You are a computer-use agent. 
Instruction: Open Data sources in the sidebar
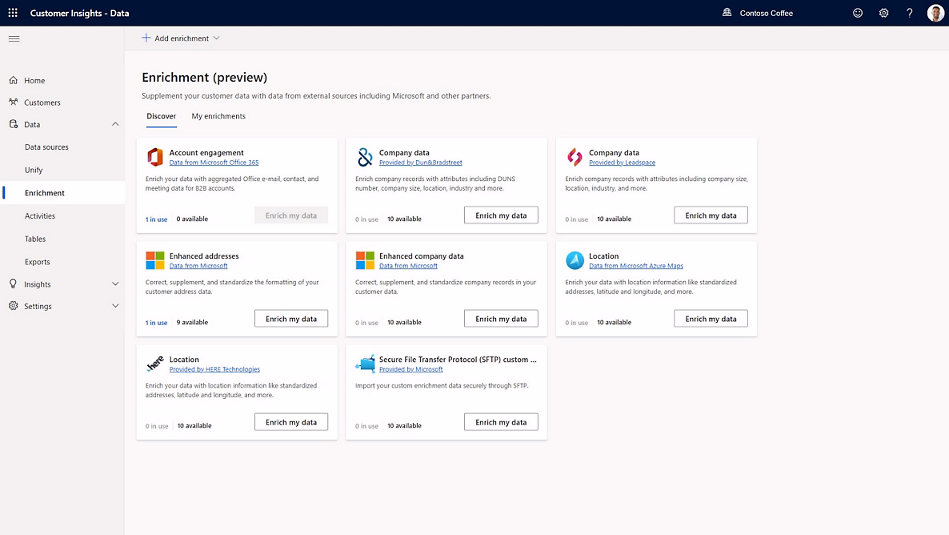click(46, 147)
